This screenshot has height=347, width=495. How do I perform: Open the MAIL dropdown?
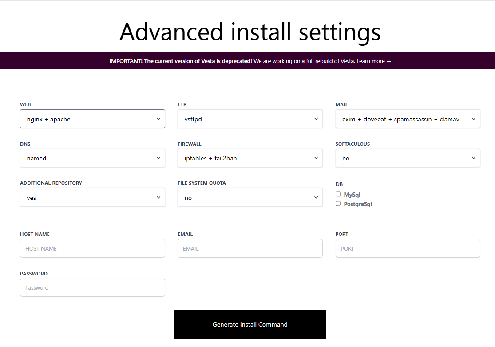click(408, 119)
